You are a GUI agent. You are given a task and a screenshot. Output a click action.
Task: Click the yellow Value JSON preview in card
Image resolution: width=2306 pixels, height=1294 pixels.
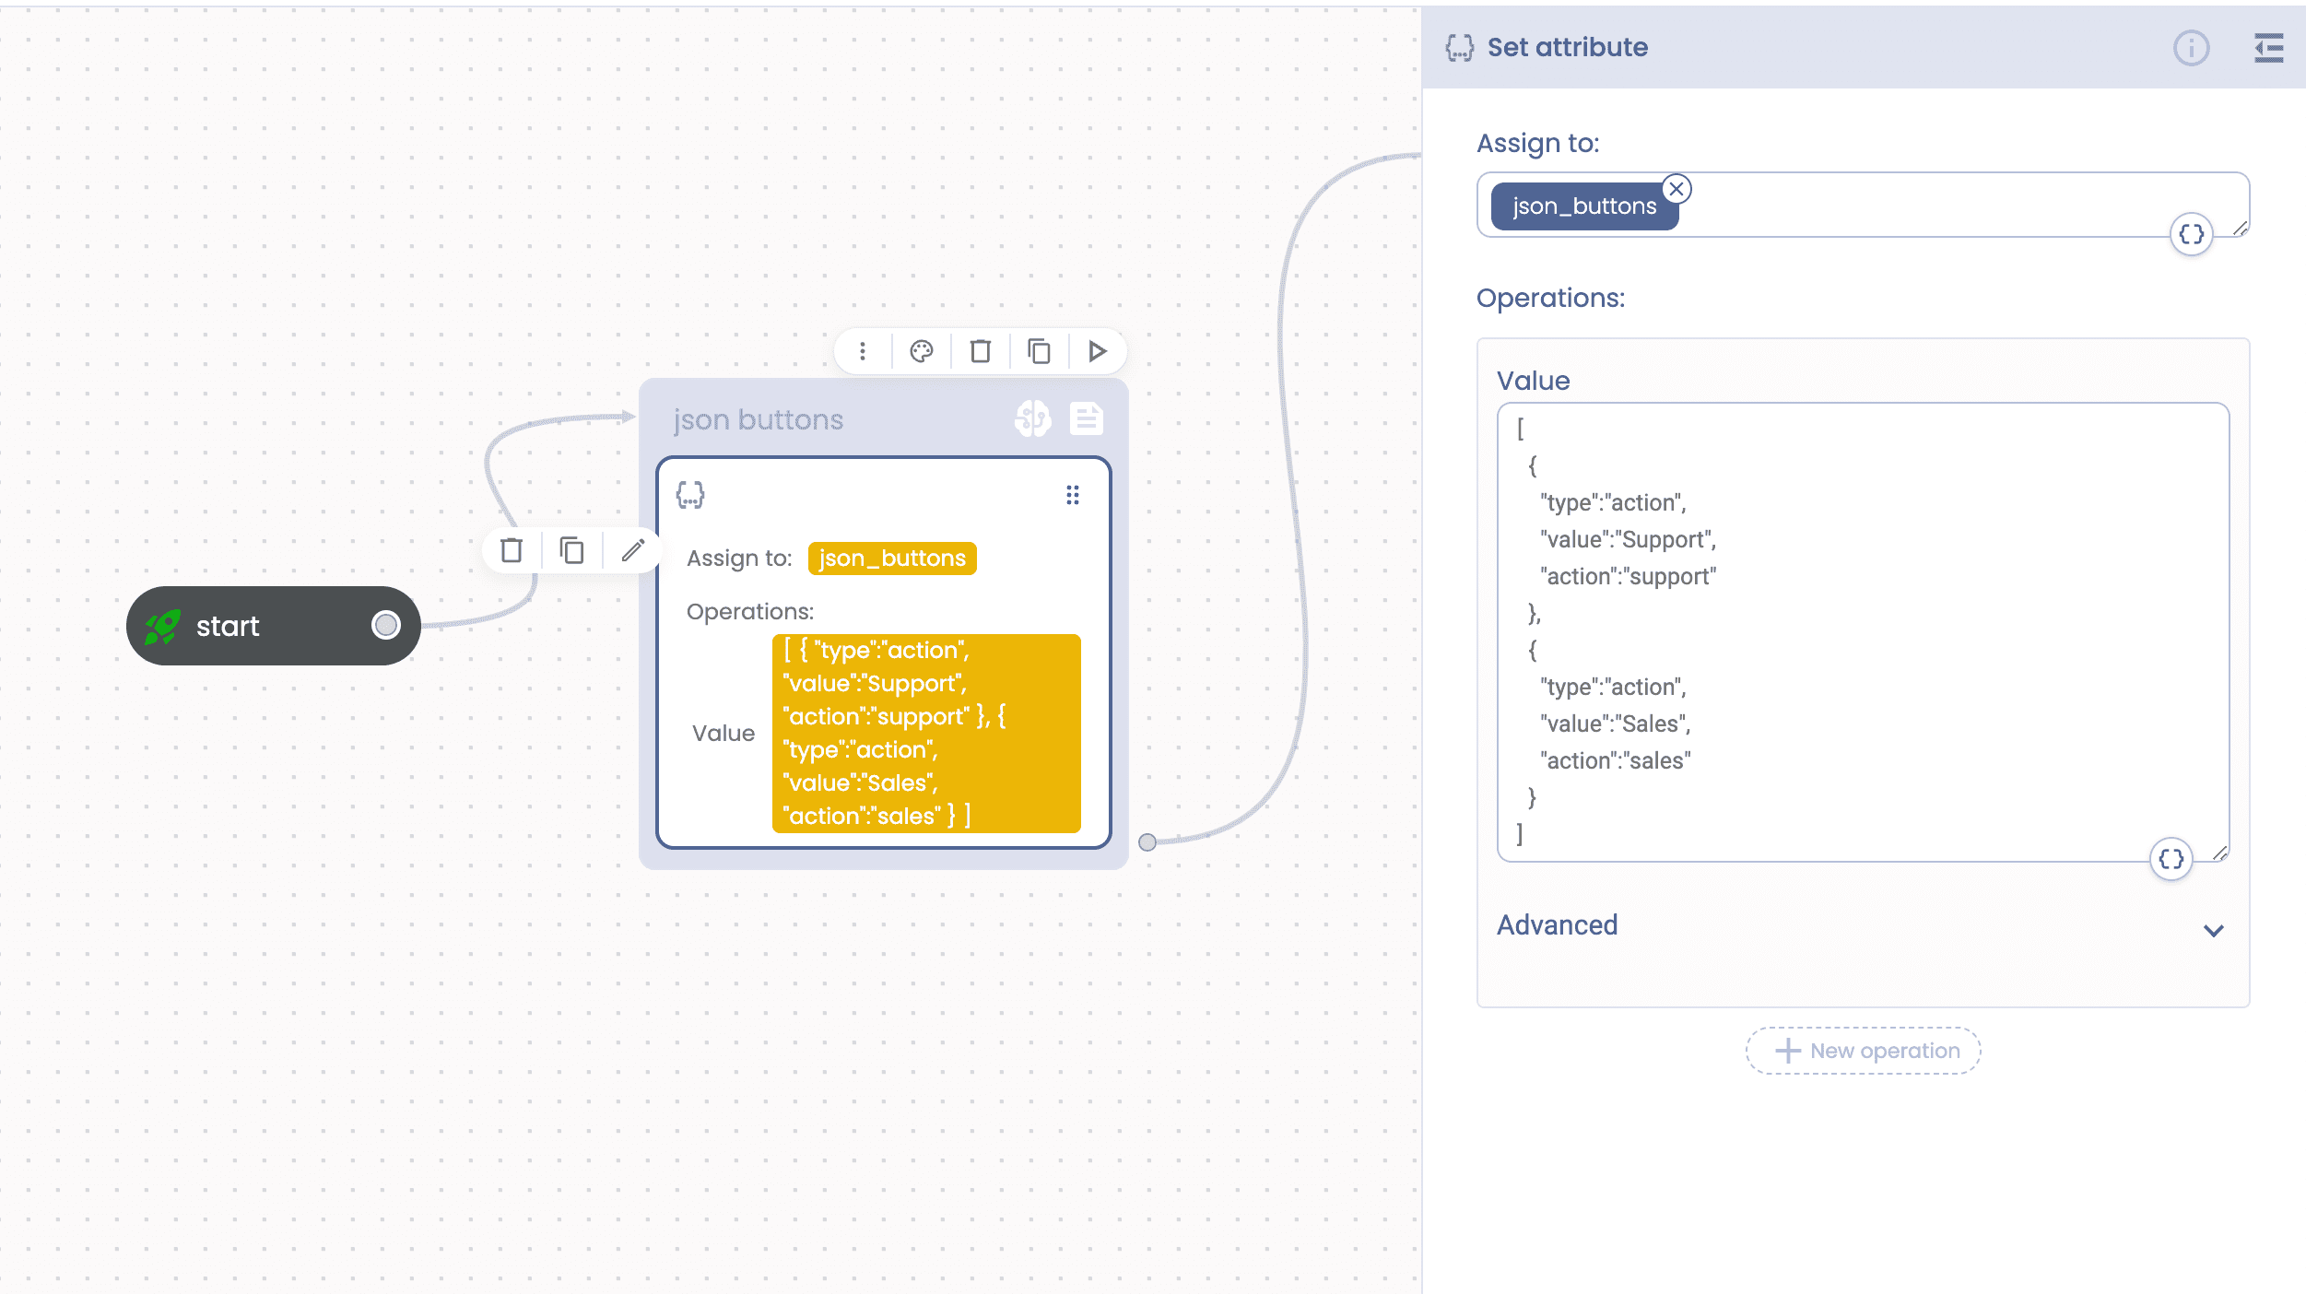click(926, 734)
